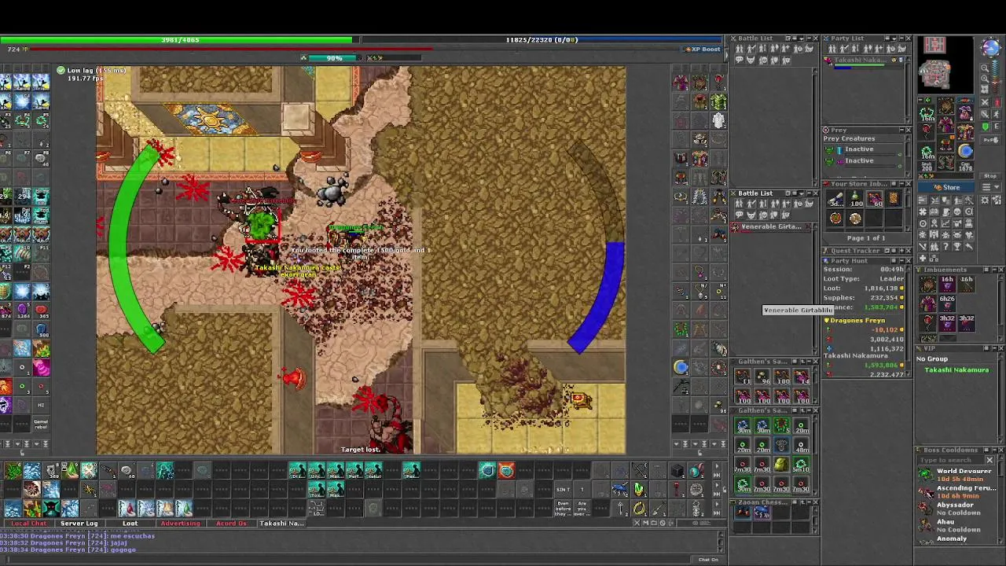Click the 16h imbuement slot icon
Viewport: 1006px width, 566px height.
pyautogui.click(x=947, y=284)
